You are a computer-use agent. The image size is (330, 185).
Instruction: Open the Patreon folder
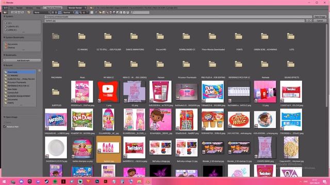160,64
